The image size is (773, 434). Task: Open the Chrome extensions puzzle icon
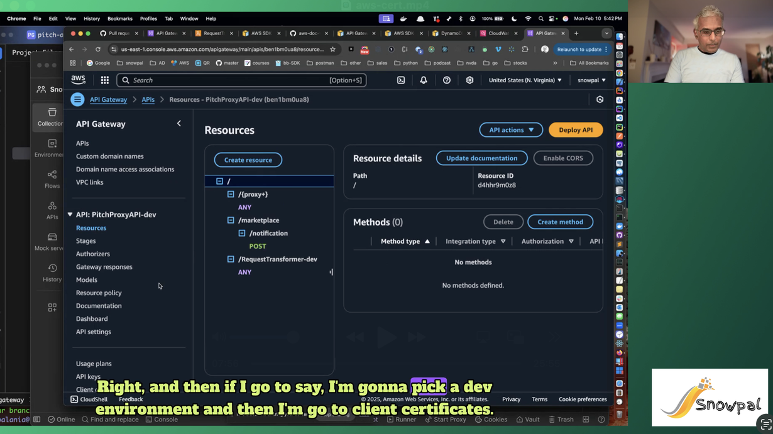click(x=525, y=49)
